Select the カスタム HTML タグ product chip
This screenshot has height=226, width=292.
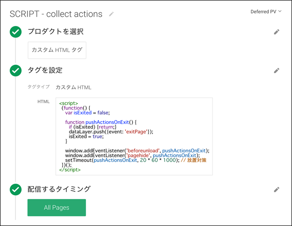[57, 50]
